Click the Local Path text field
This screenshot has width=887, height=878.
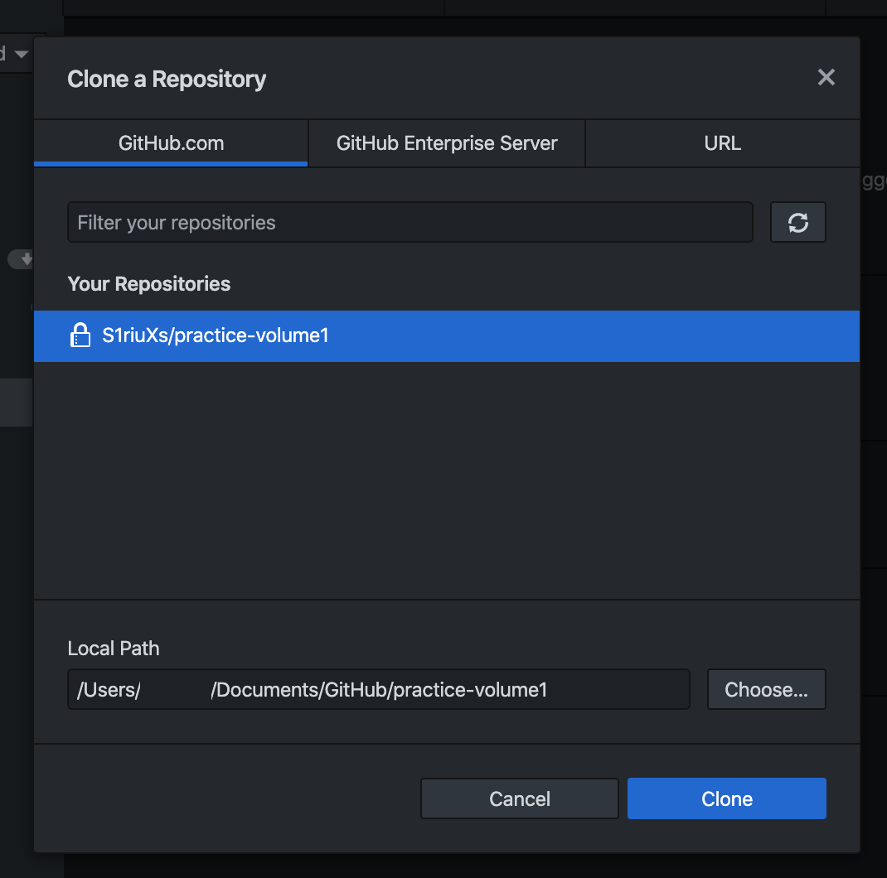point(378,689)
